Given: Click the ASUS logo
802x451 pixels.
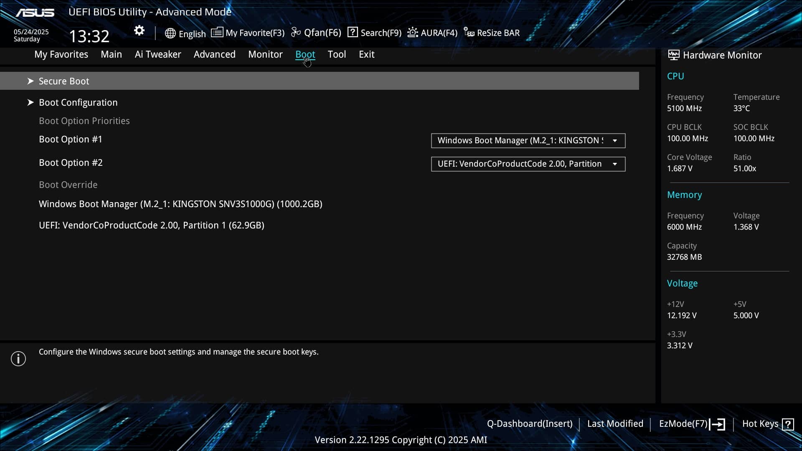Looking at the screenshot, I should (x=35, y=13).
